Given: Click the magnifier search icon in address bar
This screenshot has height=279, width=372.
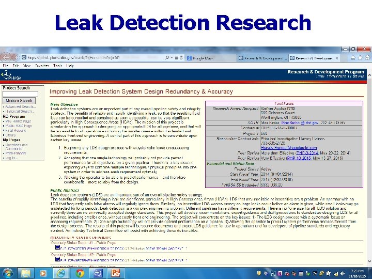Looking at the screenshot, I should pos(167,58).
